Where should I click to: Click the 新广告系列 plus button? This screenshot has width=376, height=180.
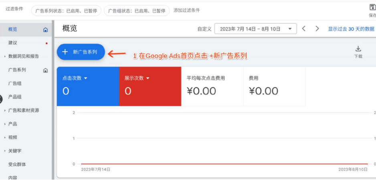[x=81, y=52]
